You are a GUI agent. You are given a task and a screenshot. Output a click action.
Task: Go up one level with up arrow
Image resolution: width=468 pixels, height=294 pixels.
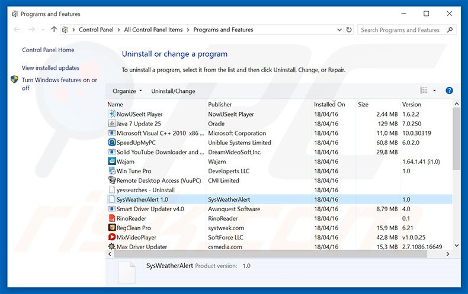(x=54, y=29)
